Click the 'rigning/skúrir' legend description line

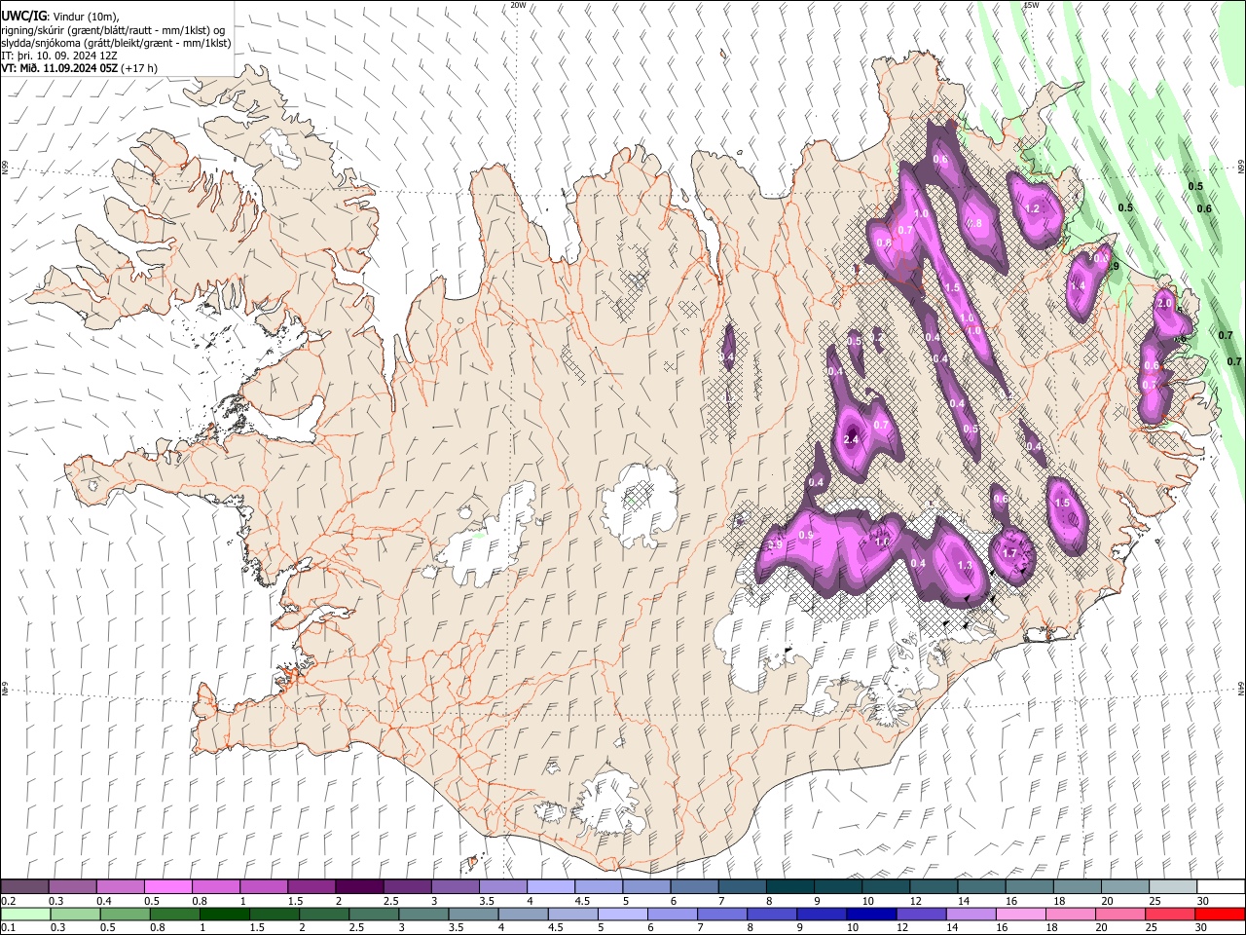click(x=113, y=30)
